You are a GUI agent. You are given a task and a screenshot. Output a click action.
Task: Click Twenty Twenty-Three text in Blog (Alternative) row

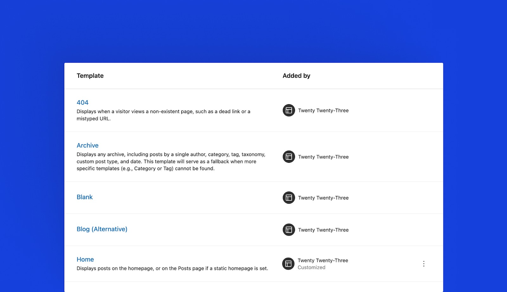(x=323, y=230)
